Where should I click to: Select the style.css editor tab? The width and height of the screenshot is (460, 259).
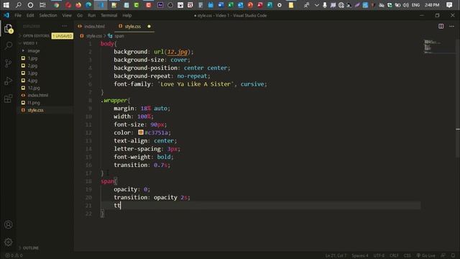click(x=132, y=27)
